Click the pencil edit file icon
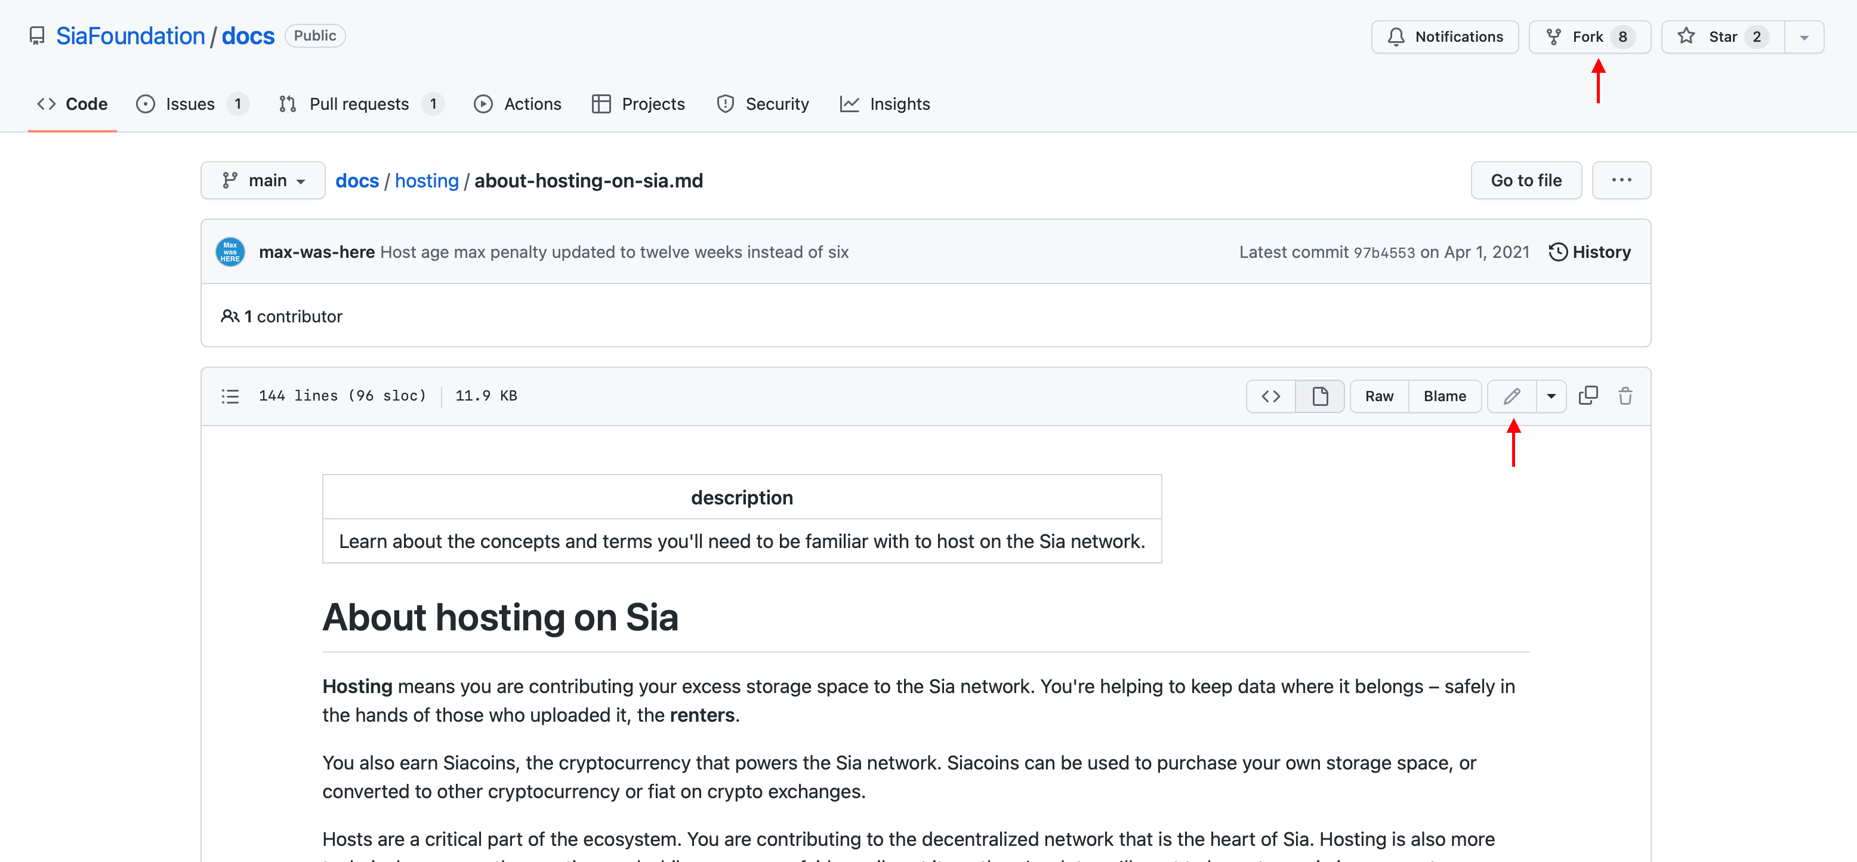This screenshot has width=1857, height=862. pyautogui.click(x=1511, y=396)
